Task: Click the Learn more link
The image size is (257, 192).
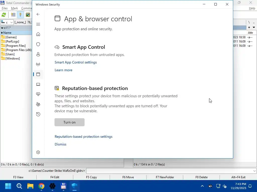Action: (x=63, y=70)
